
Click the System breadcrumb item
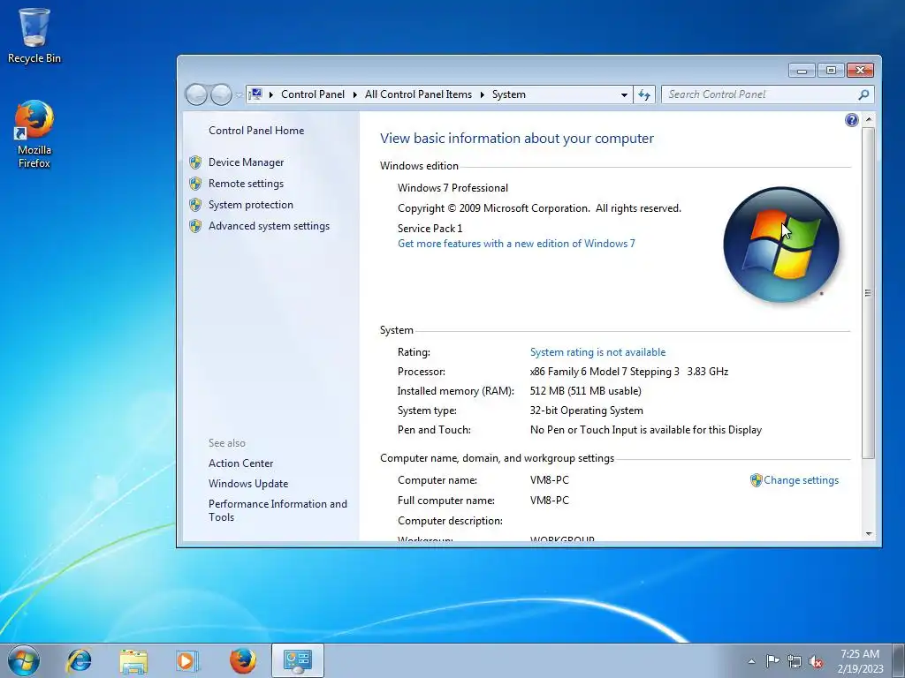pyautogui.click(x=508, y=94)
